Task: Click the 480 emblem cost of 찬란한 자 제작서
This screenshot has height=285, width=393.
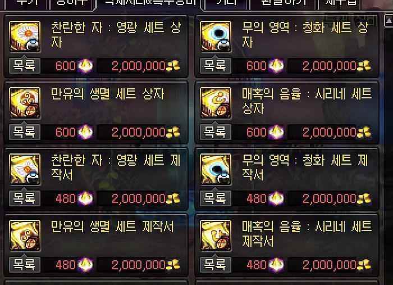Action: click(x=66, y=198)
